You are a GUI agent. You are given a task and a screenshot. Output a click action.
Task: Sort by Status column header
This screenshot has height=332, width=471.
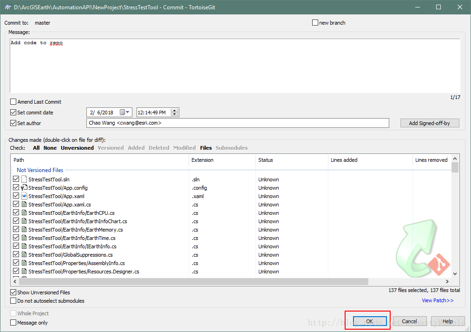292,160
